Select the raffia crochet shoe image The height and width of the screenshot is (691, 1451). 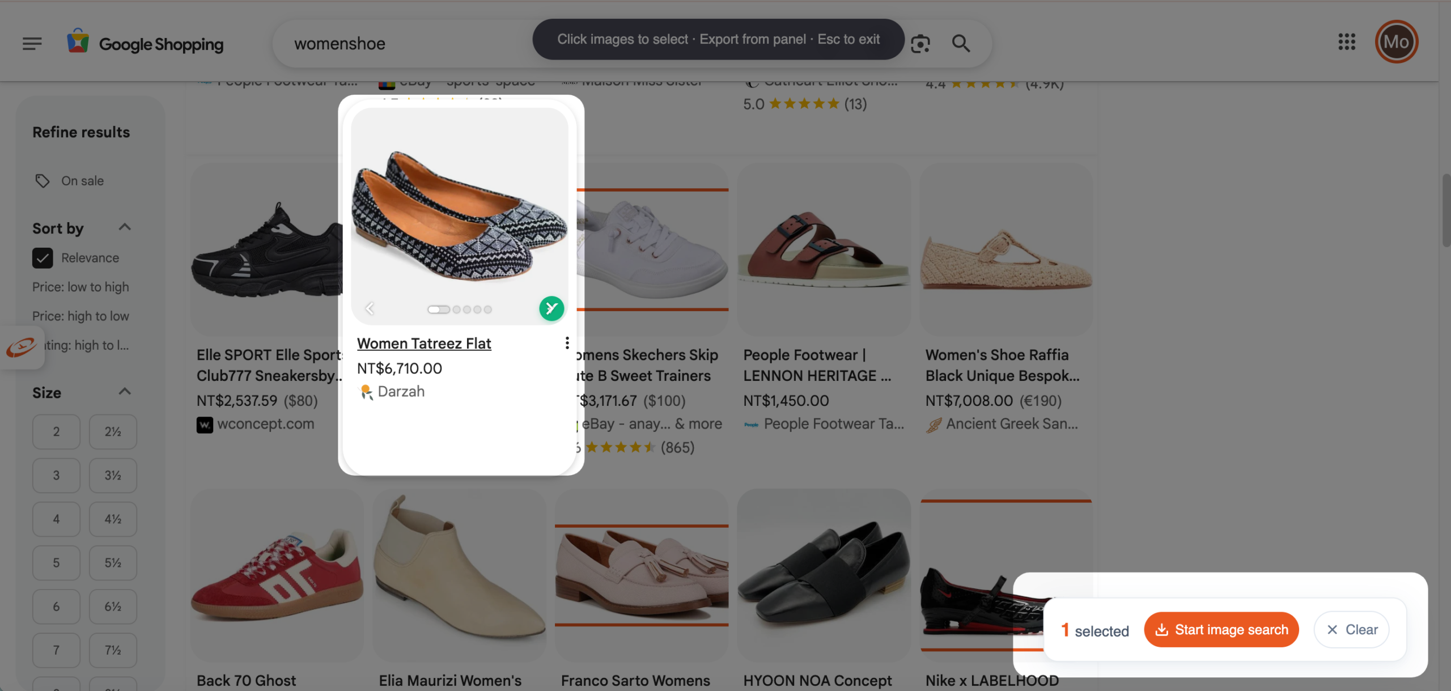point(1006,250)
